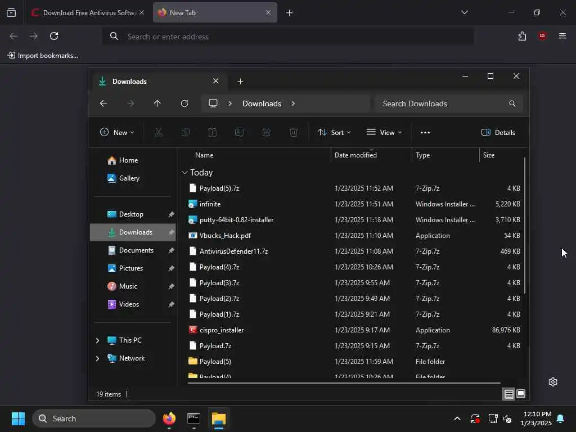
Task: Open a new Firefox tab
Action: pyautogui.click(x=290, y=12)
